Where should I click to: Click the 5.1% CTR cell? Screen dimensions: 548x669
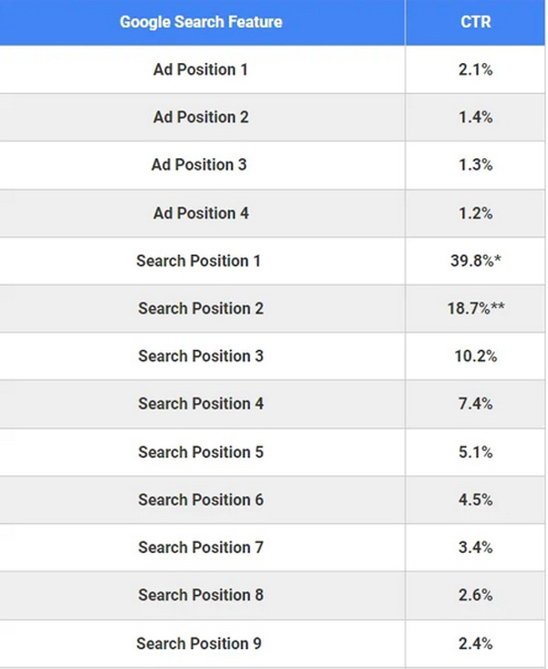[x=476, y=451]
